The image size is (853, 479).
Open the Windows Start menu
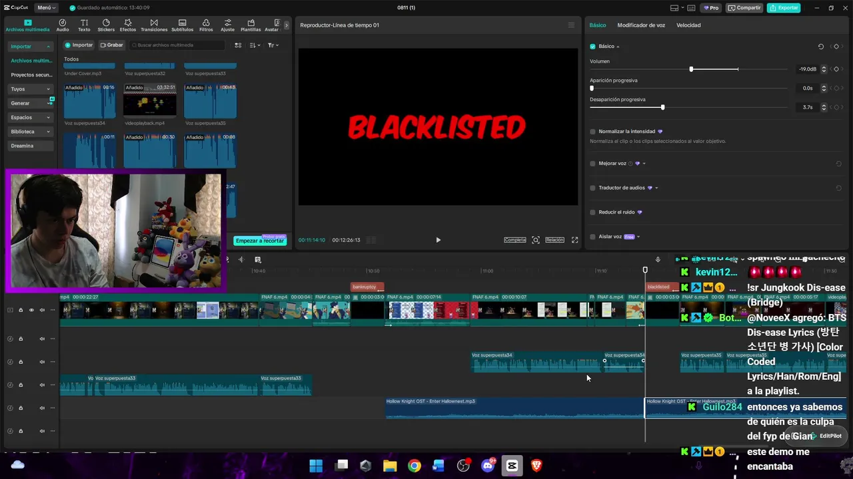[316, 466]
